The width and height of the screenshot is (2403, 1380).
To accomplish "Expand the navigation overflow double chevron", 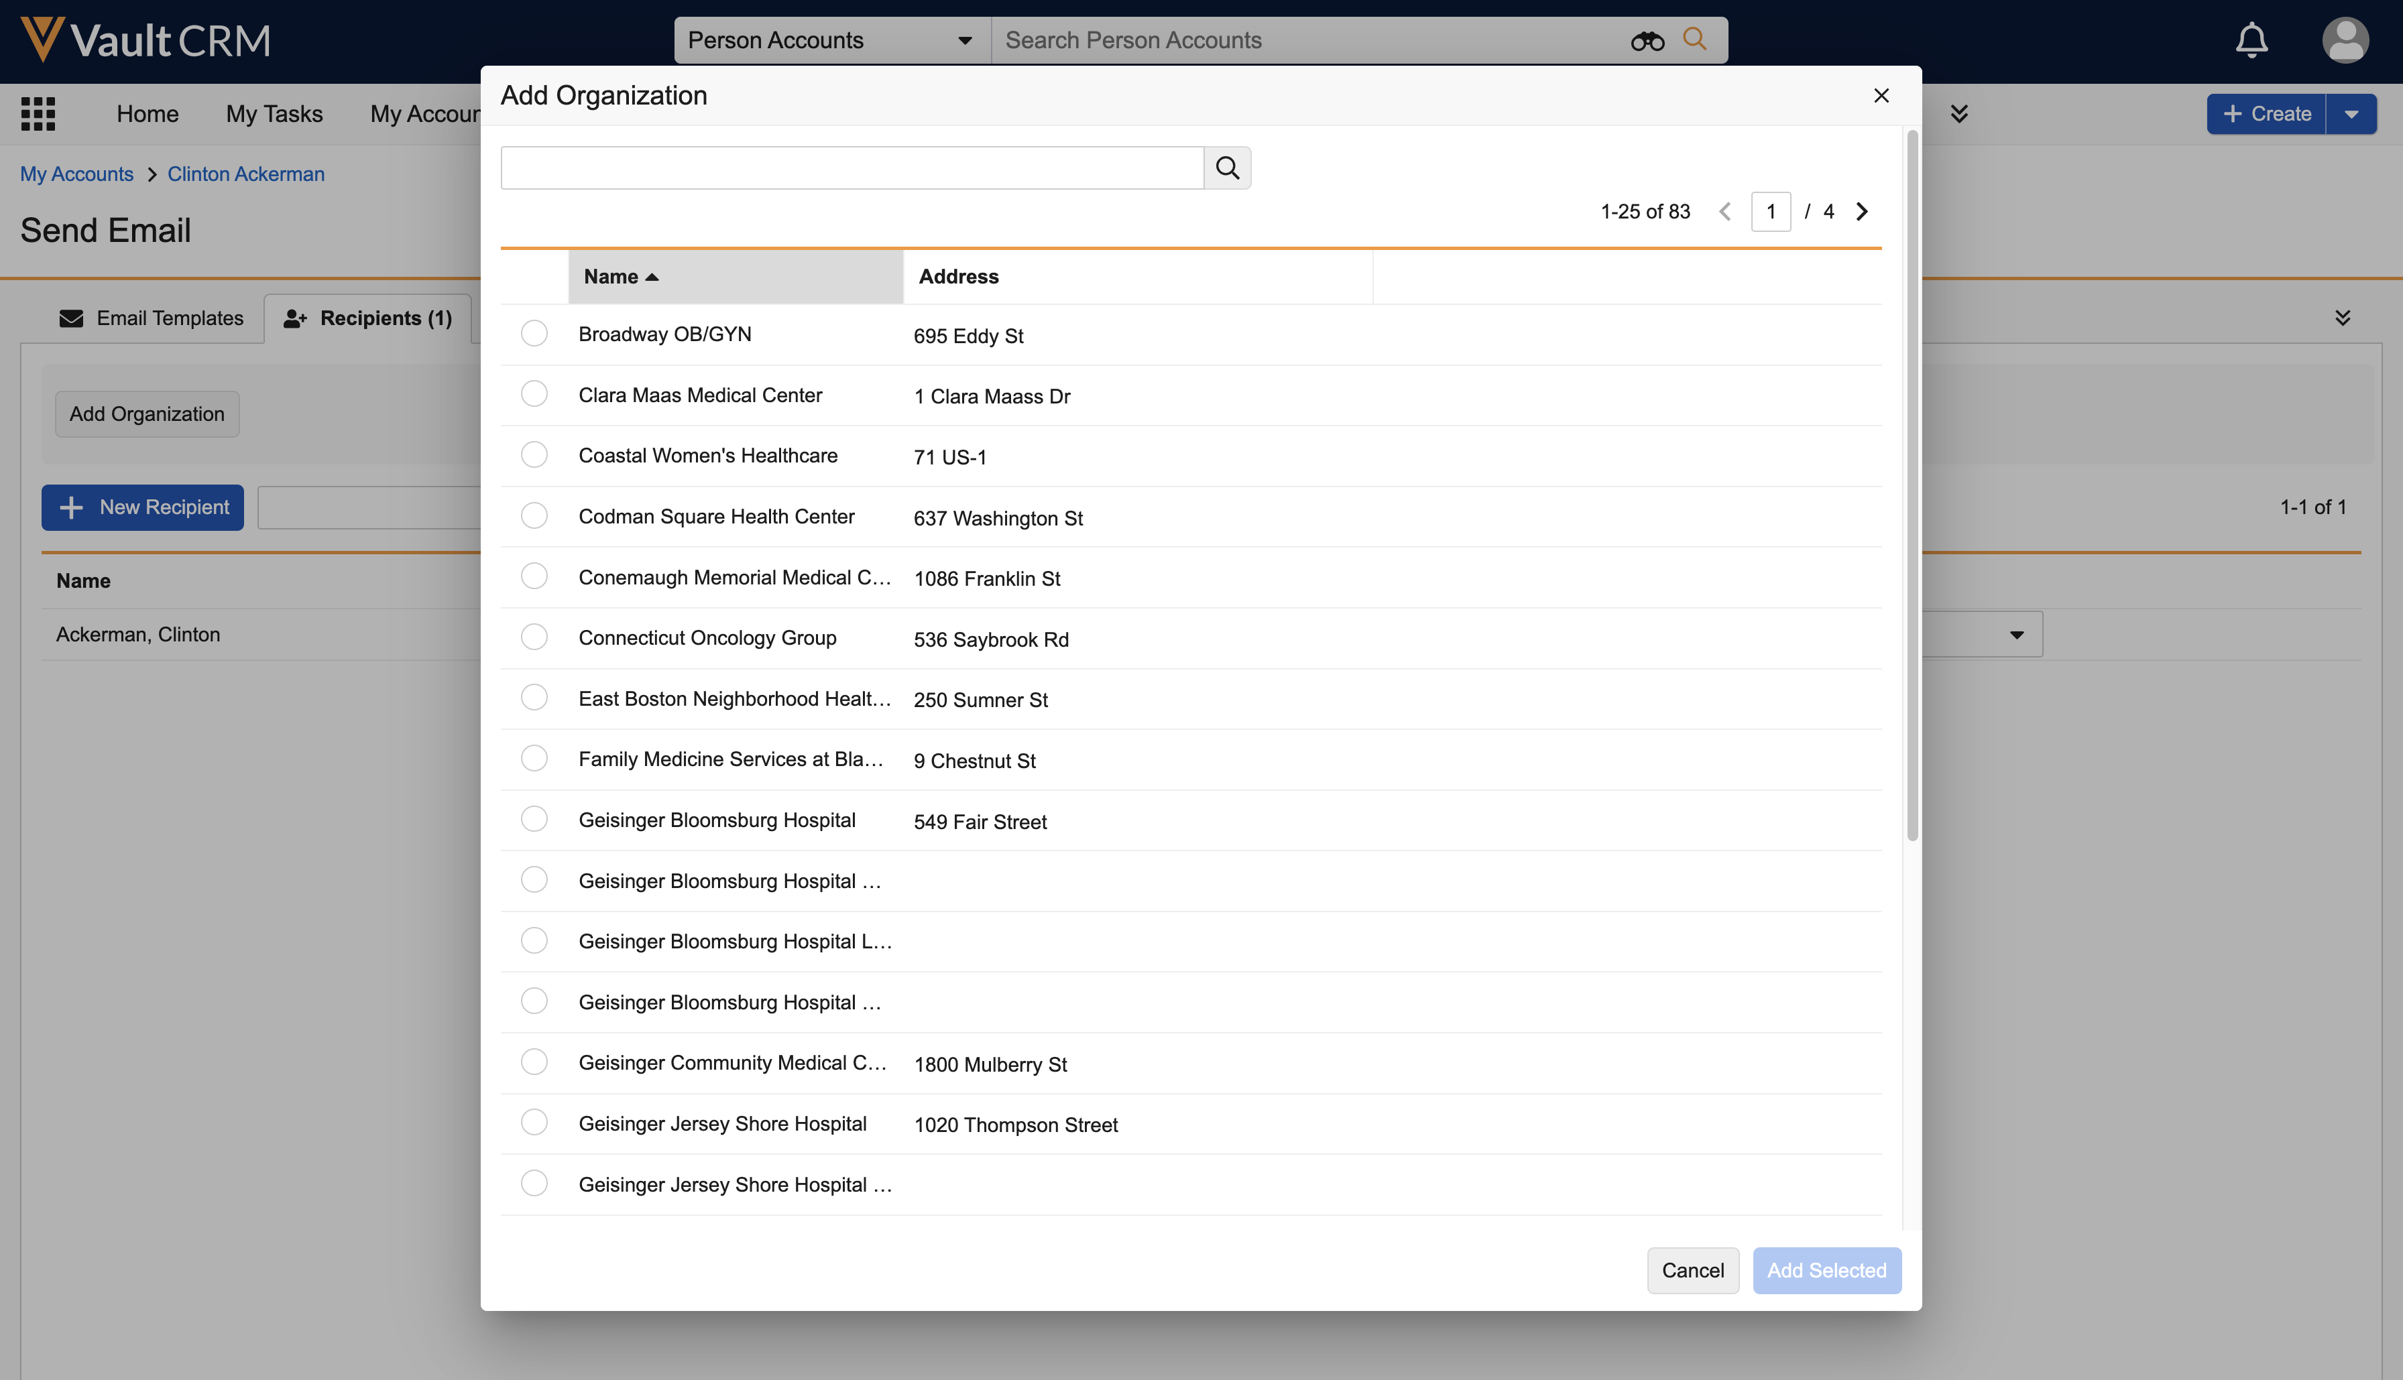I will 1958,114.
